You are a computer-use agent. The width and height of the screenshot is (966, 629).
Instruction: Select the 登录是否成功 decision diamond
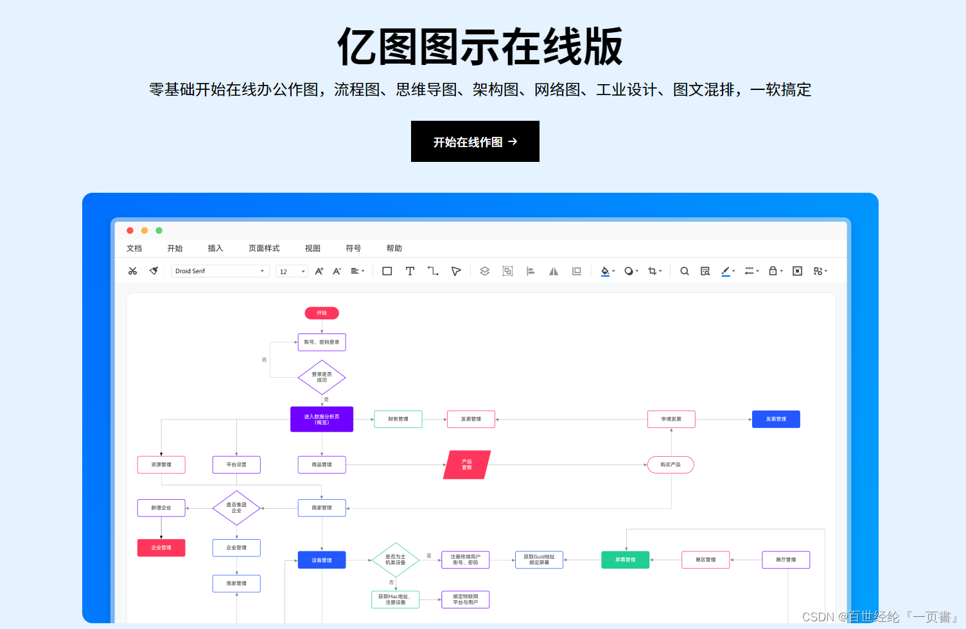pyautogui.click(x=322, y=377)
